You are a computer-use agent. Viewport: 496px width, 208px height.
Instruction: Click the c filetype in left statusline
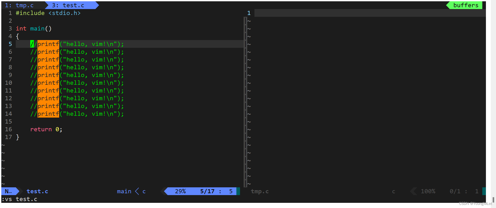coord(144,191)
